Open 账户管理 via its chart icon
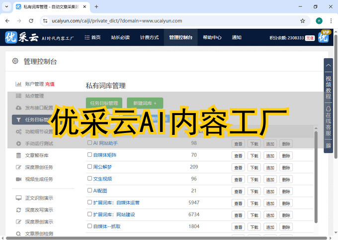 (18, 84)
